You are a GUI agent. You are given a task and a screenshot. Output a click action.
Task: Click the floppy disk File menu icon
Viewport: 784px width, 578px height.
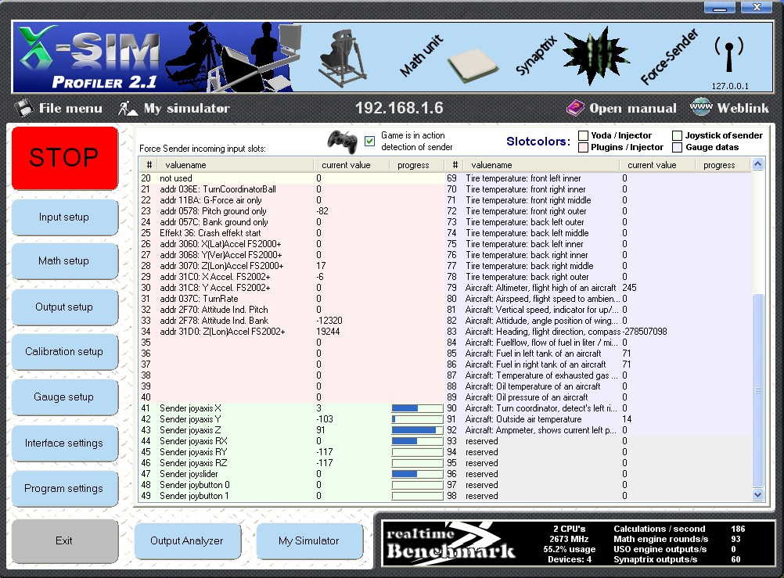coord(23,108)
